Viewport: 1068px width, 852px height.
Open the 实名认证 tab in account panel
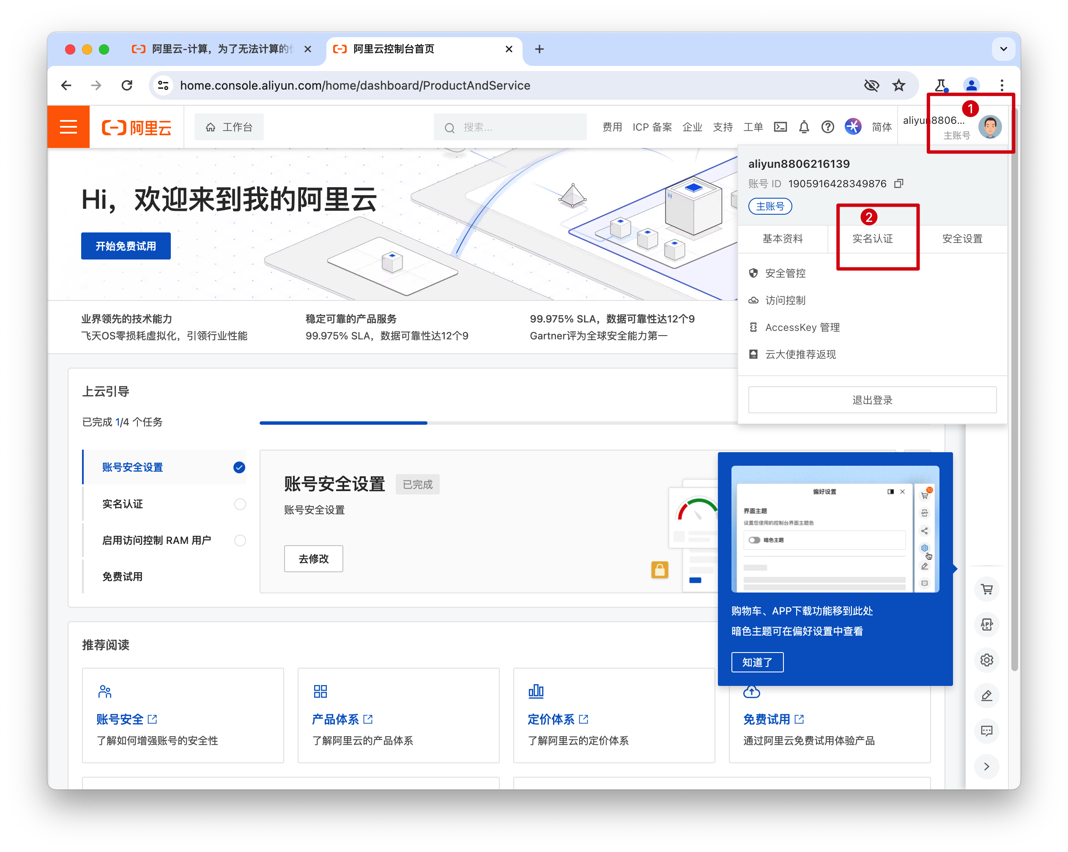pos(873,239)
